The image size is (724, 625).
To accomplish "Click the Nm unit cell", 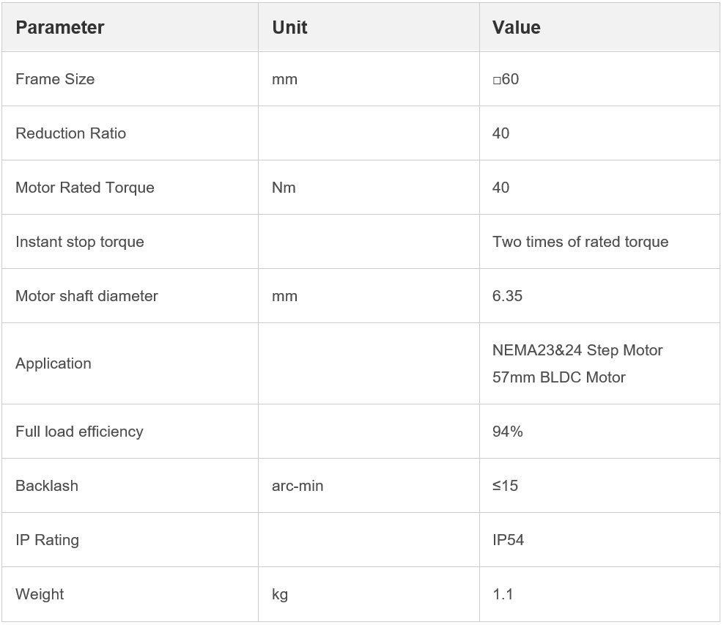I will point(284,188).
